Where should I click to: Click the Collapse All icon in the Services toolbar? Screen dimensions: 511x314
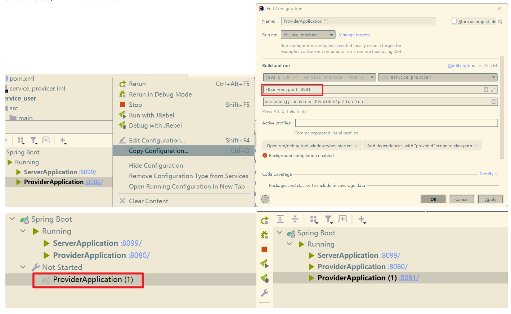tap(295, 219)
